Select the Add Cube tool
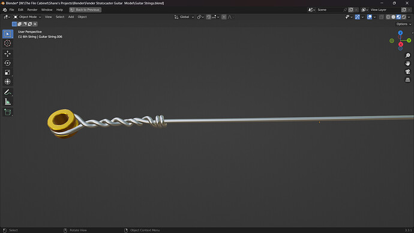The height and width of the screenshot is (233, 414). tap(8, 112)
